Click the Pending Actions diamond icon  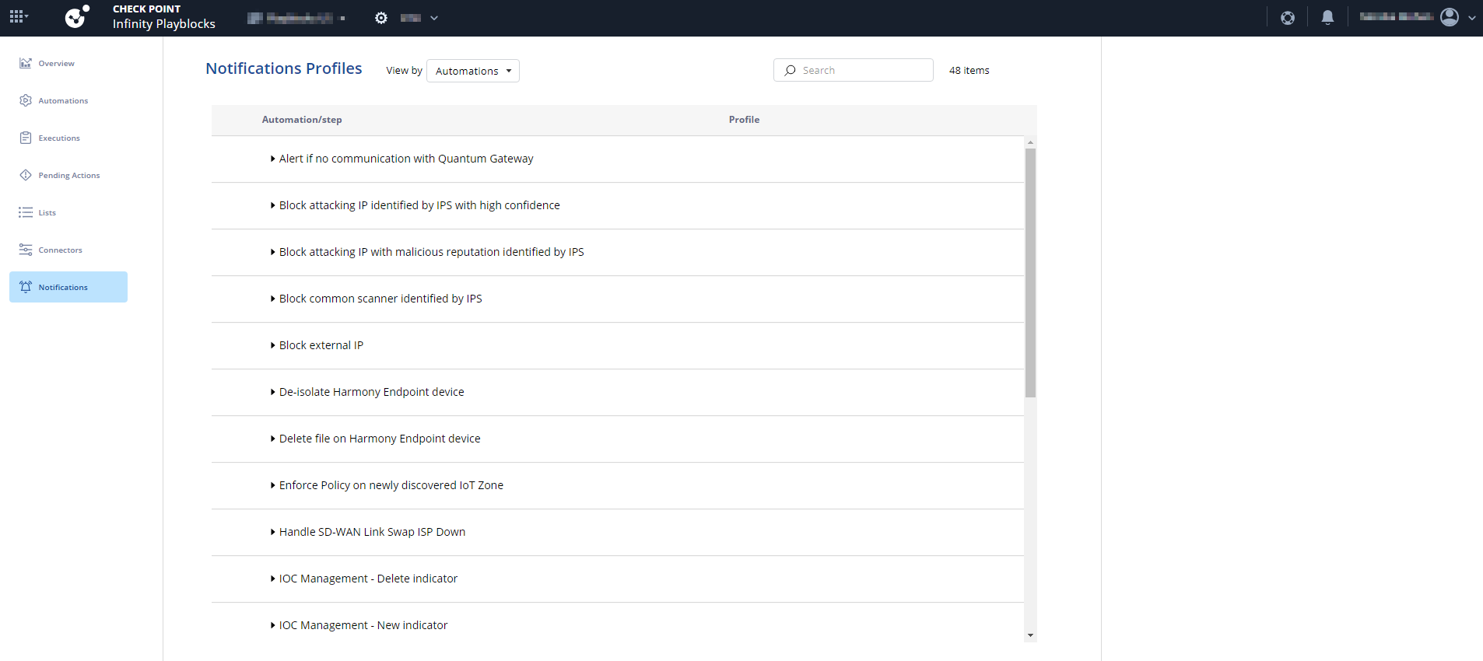(26, 175)
